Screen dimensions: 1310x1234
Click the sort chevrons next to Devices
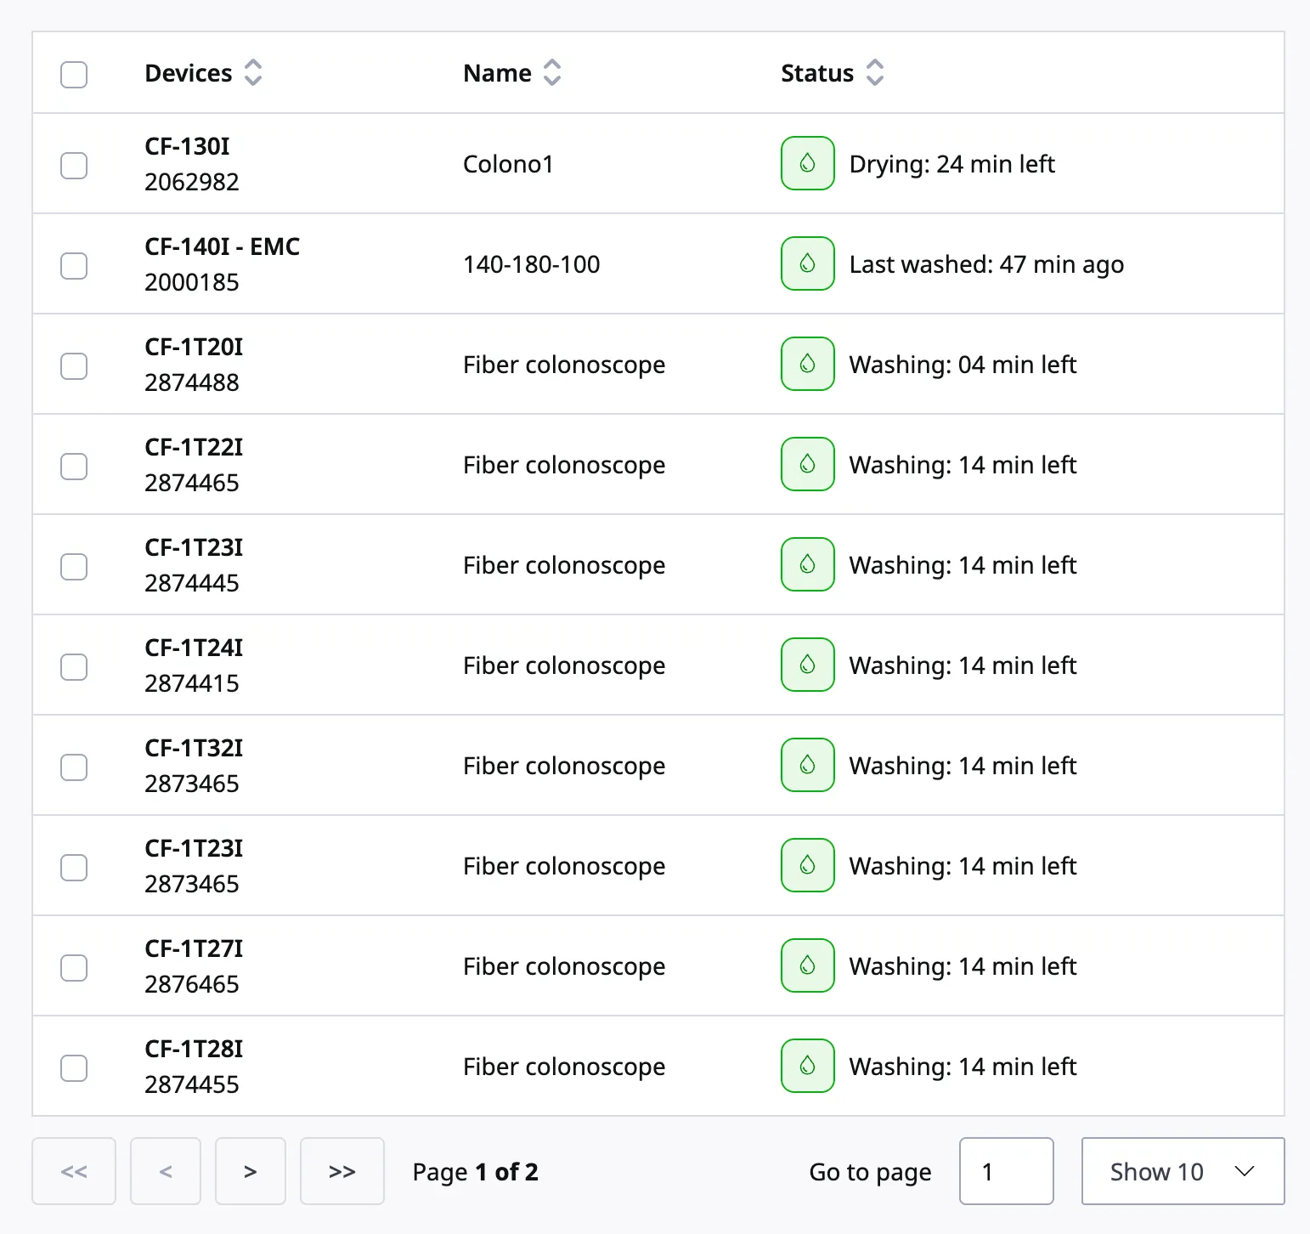point(253,73)
